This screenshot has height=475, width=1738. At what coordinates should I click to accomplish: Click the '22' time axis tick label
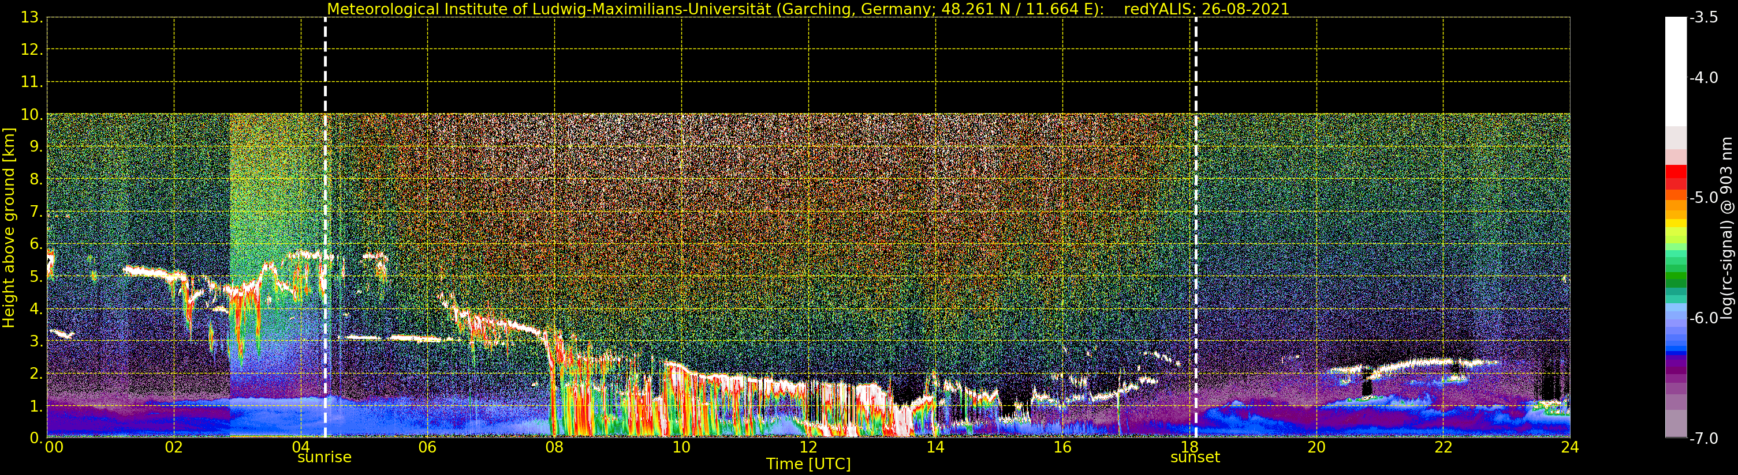tap(1443, 447)
